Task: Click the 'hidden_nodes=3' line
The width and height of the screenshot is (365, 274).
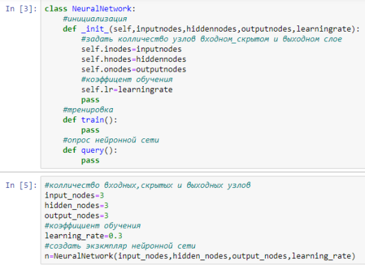Action: click(76, 206)
